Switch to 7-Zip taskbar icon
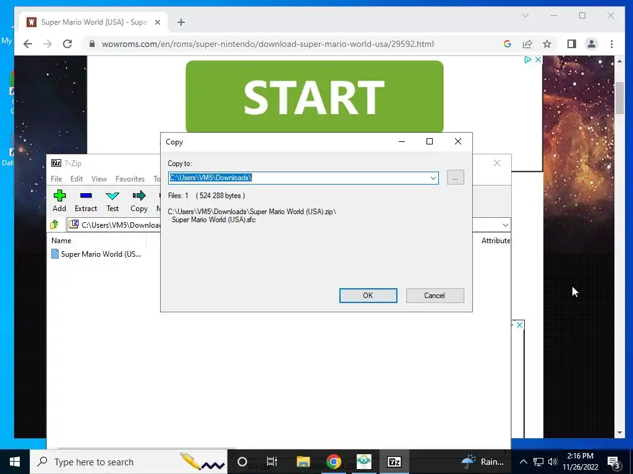 click(x=394, y=462)
